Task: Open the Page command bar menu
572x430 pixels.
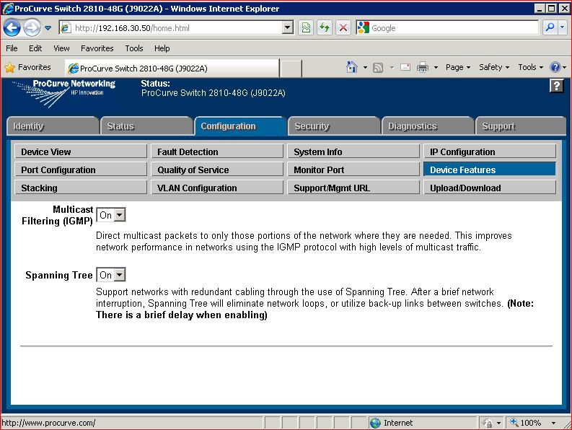Action: point(458,67)
